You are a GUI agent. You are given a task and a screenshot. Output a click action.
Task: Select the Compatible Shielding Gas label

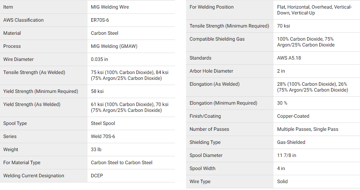(x=217, y=39)
